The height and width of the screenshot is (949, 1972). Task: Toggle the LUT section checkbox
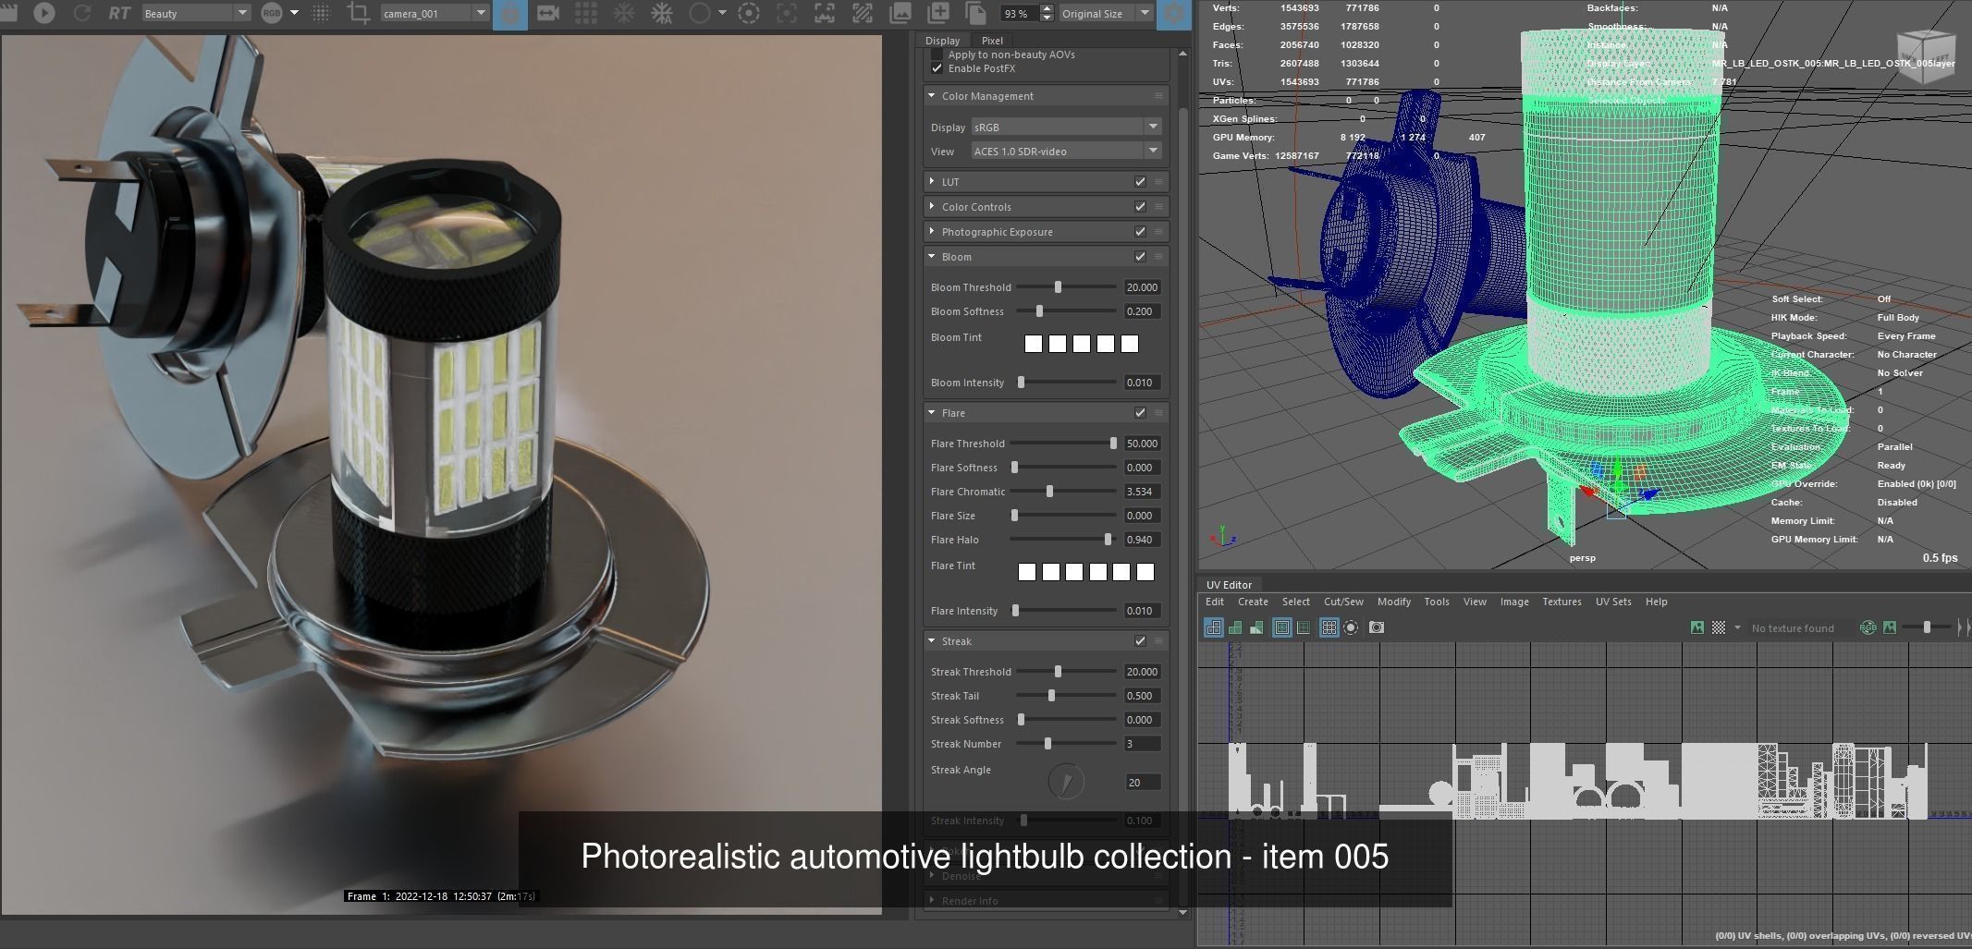[x=1140, y=182]
